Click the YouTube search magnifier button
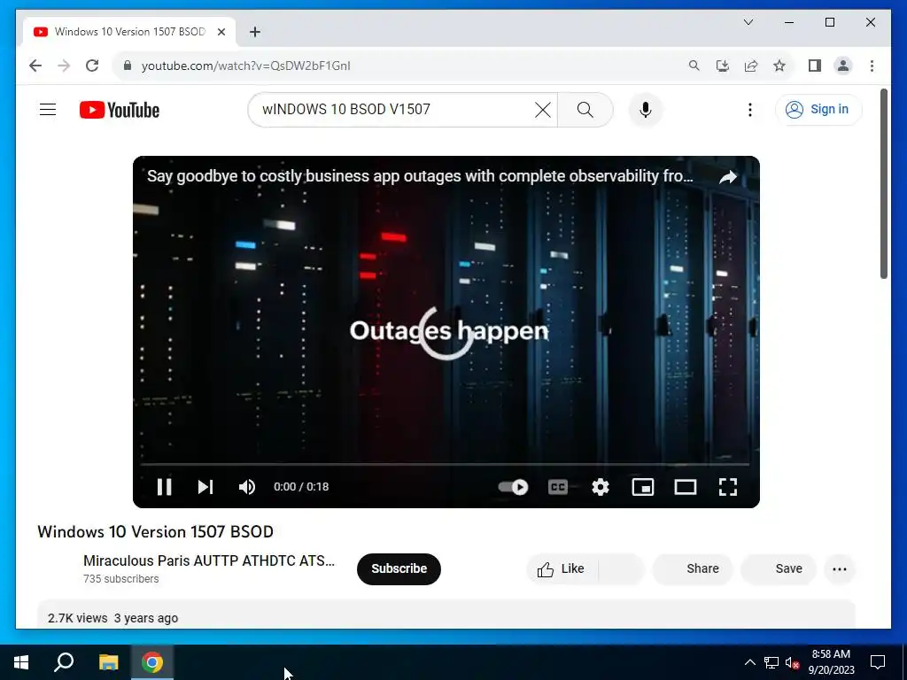The width and height of the screenshot is (907, 680). click(585, 109)
